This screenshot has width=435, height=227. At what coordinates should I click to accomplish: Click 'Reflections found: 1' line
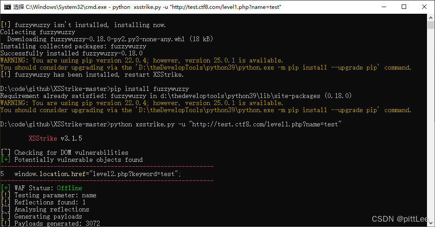pos(43,202)
